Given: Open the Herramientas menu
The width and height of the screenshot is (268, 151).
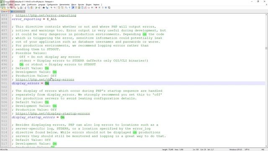Looking at the screenshot, I should coord(64,5).
